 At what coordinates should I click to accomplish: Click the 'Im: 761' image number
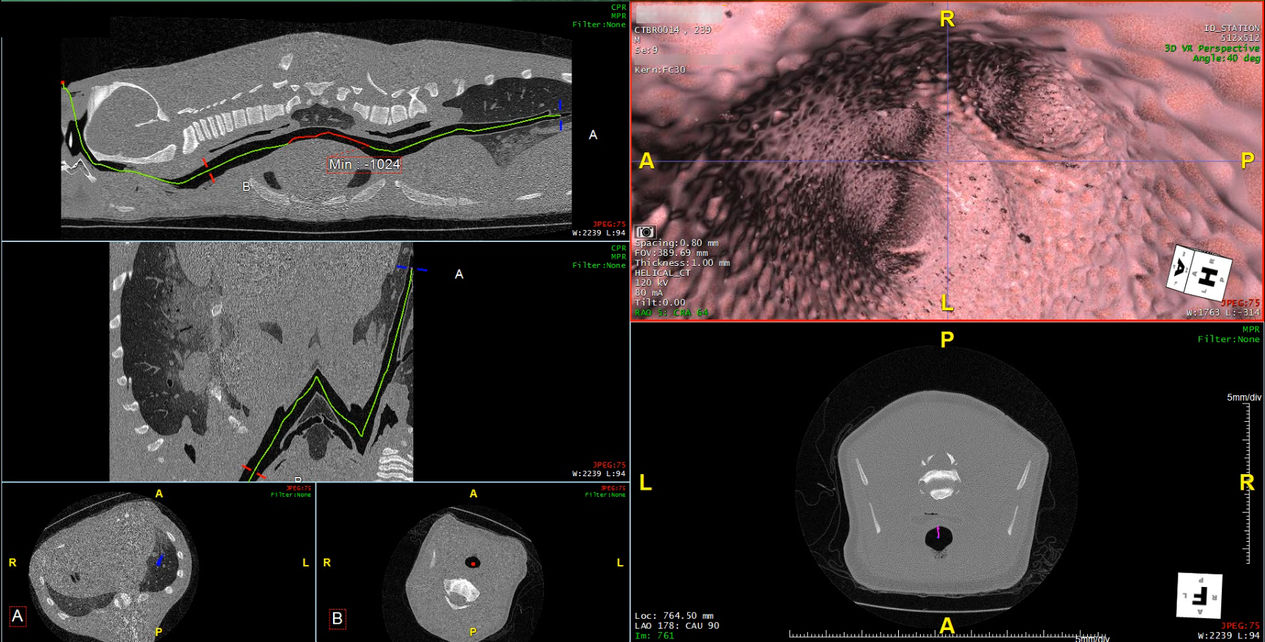click(x=654, y=636)
